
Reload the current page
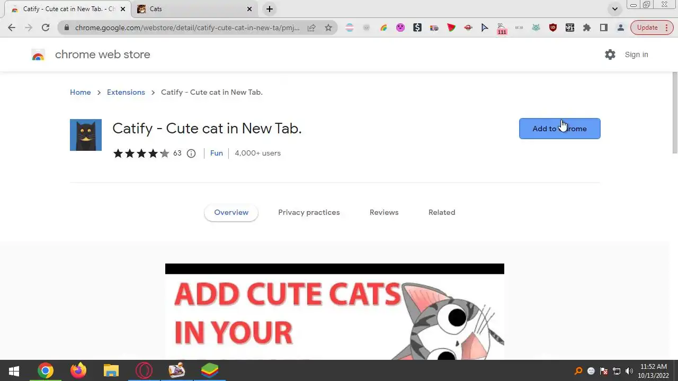[x=46, y=28]
